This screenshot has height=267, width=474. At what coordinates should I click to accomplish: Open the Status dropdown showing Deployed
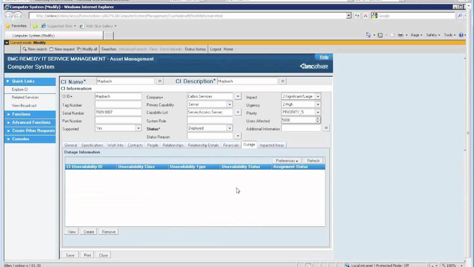pos(230,128)
